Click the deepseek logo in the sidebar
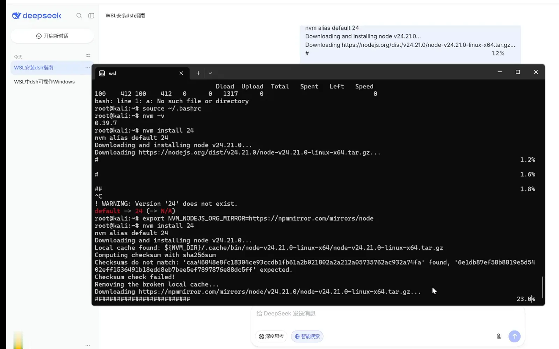The image size is (559, 349). [37, 16]
